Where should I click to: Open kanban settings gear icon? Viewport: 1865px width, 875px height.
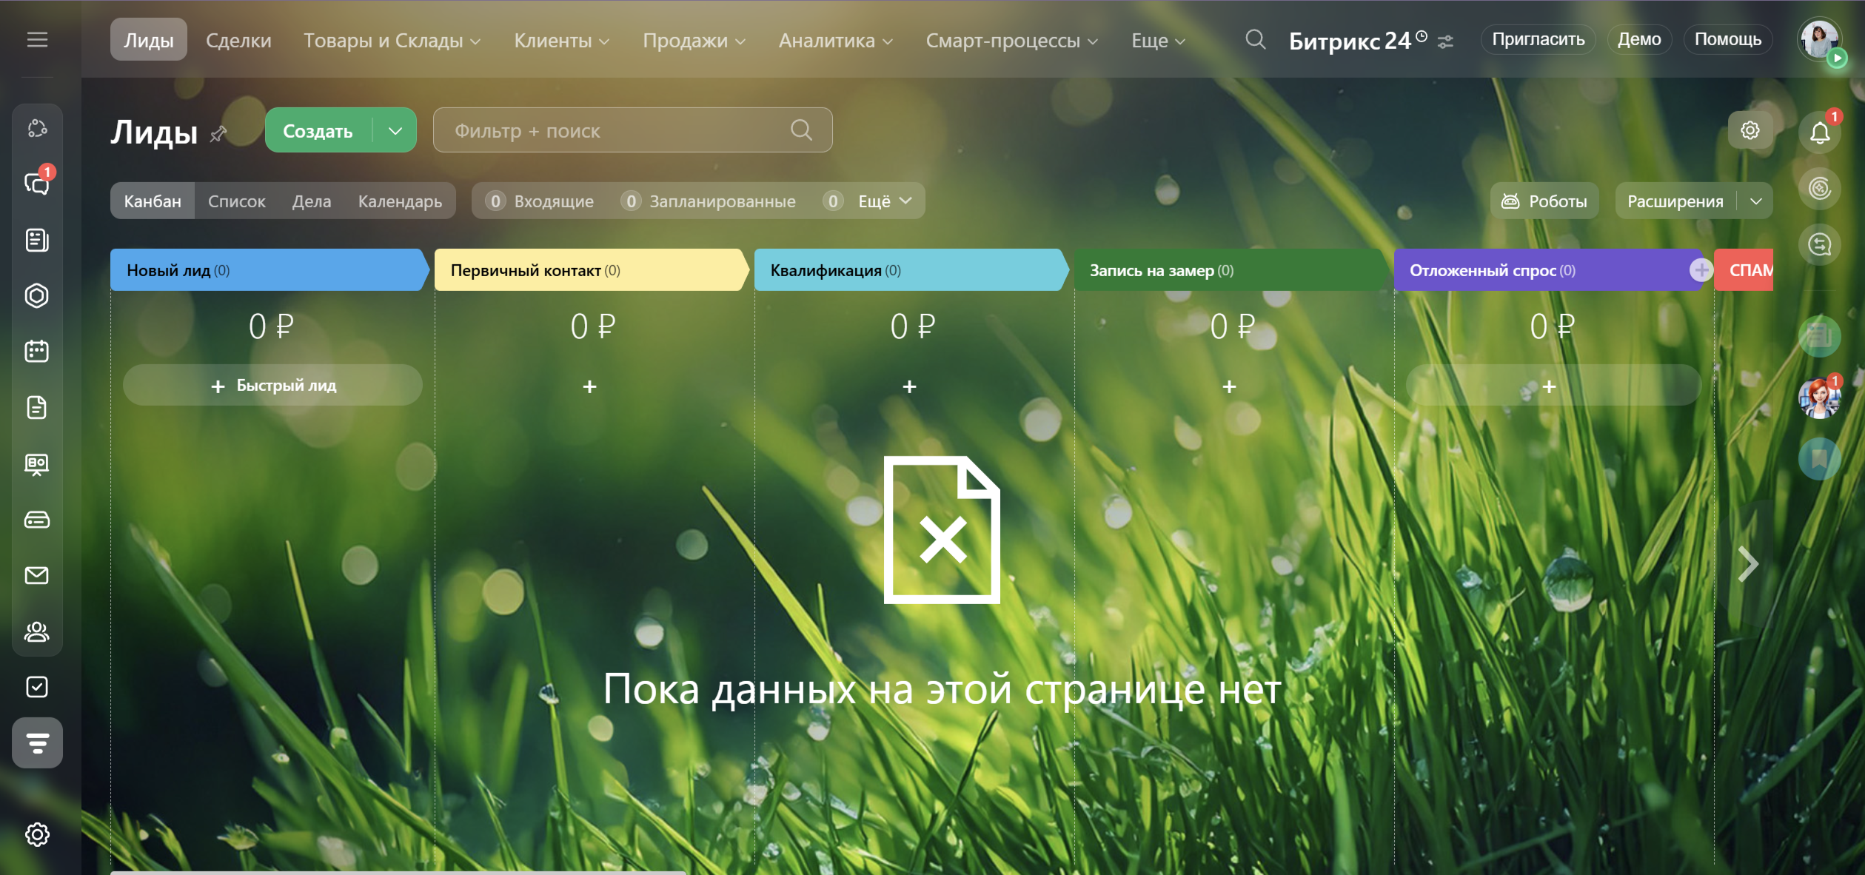(x=1750, y=131)
